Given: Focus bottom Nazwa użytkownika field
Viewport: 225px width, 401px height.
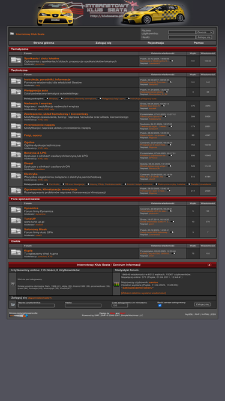Looking at the screenshot, I should pyautogui.click(x=36, y=305).
